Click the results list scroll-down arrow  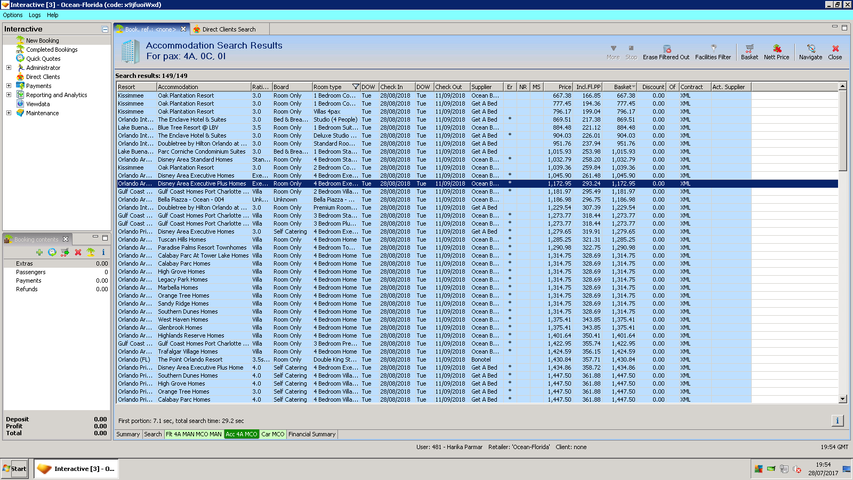[842, 399]
